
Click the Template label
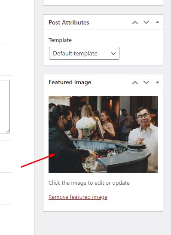click(x=60, y=40)
